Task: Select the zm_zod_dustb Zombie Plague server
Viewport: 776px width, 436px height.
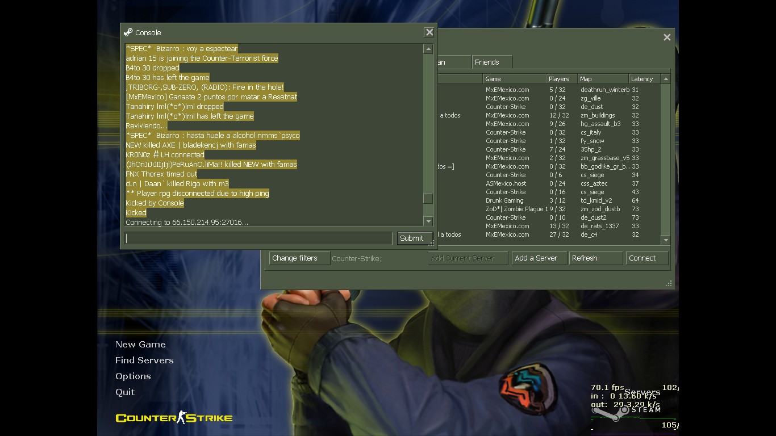Action: [549, 209]
